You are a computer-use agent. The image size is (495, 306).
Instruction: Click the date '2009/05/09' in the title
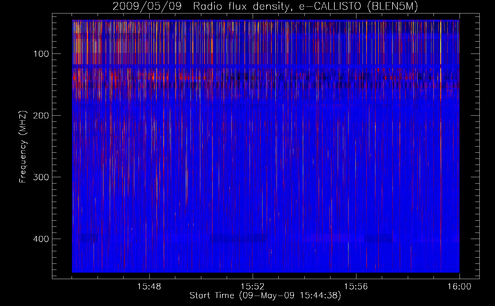[x=147, y=6]
